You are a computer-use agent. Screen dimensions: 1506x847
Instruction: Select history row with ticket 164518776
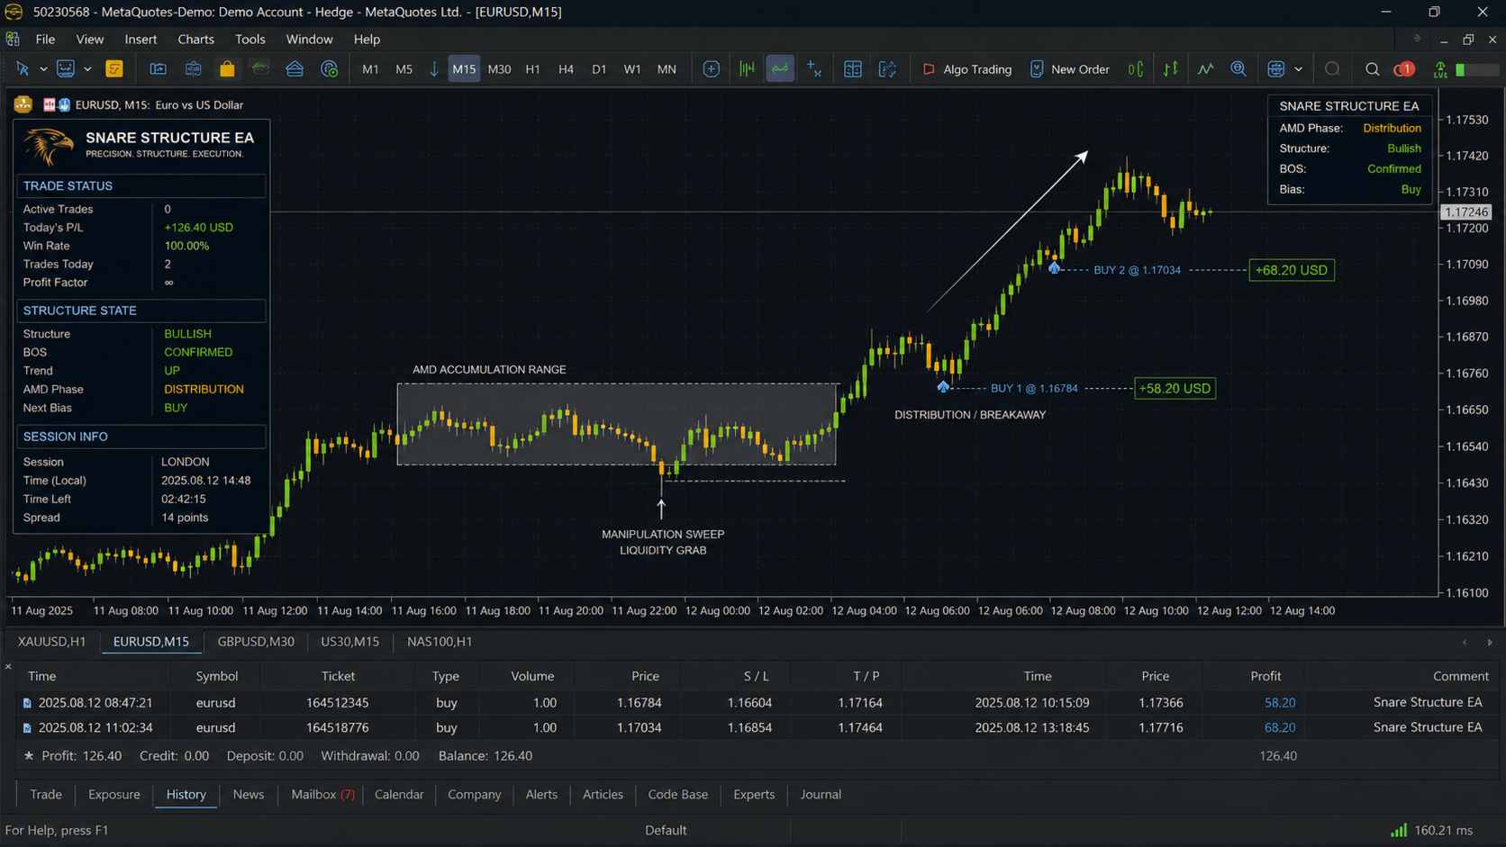(753, 727)
